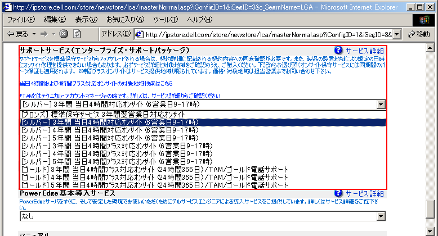438x236 pixels.
Task: Select ゴールド 5年間 TAM電話サポート option
Action: (203, 185)
